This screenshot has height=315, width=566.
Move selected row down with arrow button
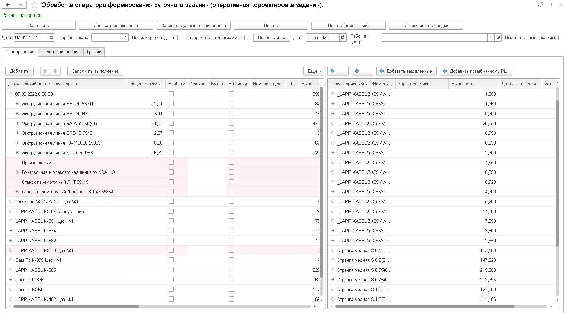pos(55,71)
